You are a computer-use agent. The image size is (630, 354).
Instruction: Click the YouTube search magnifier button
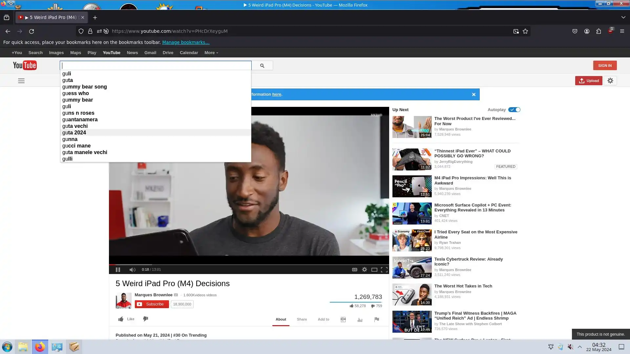point(262,66)
